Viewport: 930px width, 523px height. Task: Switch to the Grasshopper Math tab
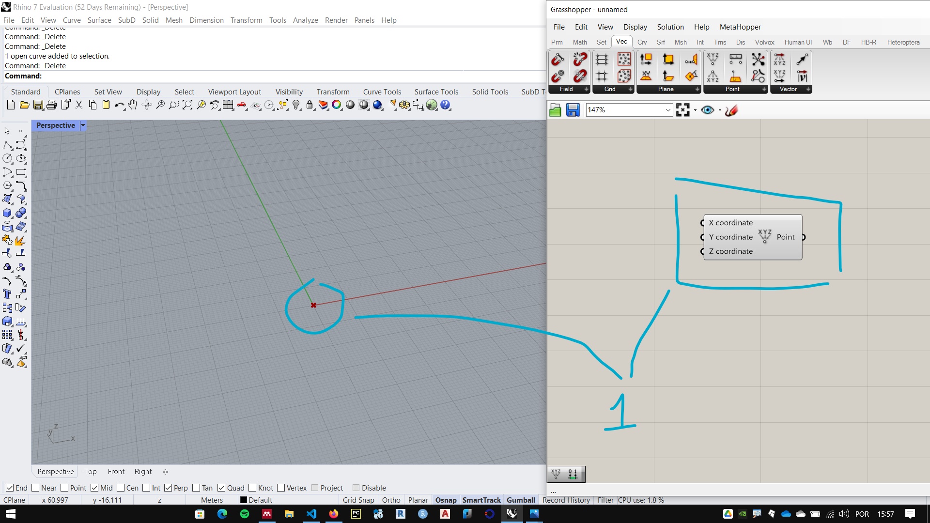pos(580,42)
